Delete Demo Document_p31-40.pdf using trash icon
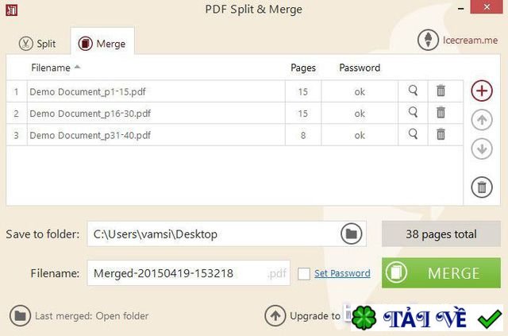The image size is (508, 336). click(441, 134)
